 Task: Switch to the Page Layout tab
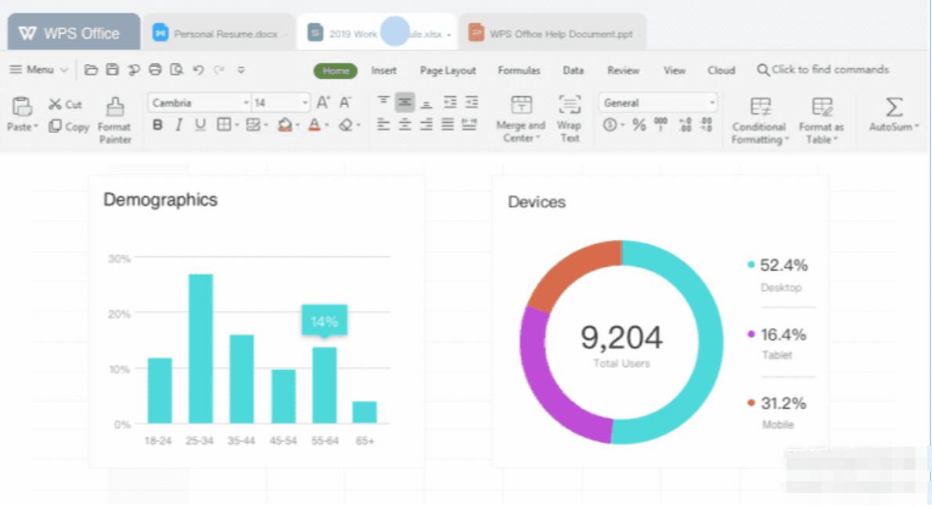(x=448, y=70)
